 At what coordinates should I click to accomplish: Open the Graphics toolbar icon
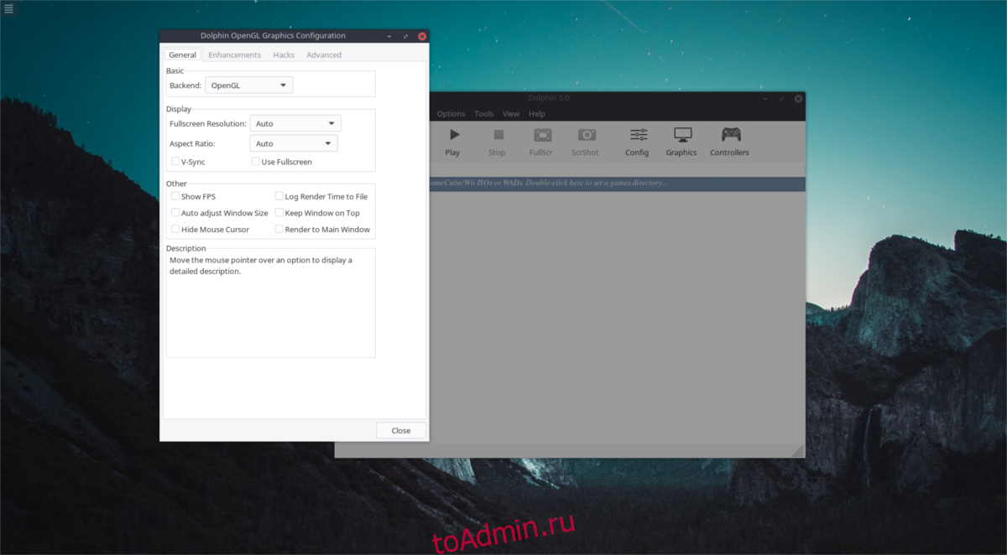coord(681,136)
